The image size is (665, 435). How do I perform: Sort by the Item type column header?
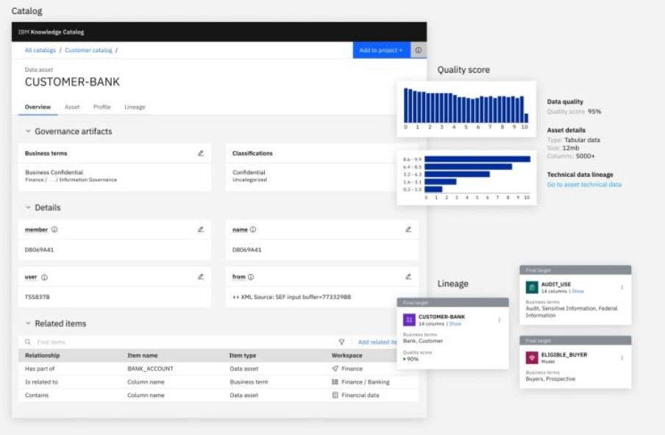pos(243,356)
